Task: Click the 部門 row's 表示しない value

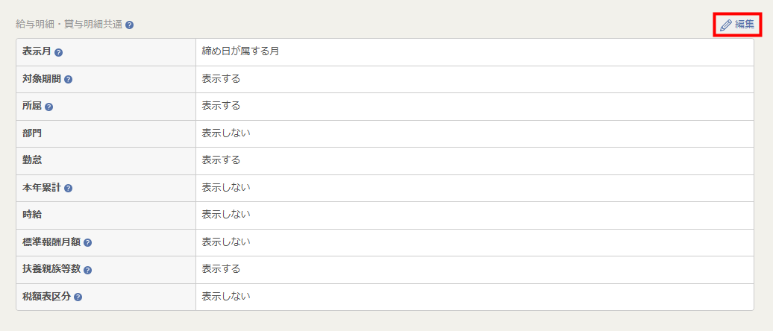Action: pyautogui.click(x=225, y=133)
